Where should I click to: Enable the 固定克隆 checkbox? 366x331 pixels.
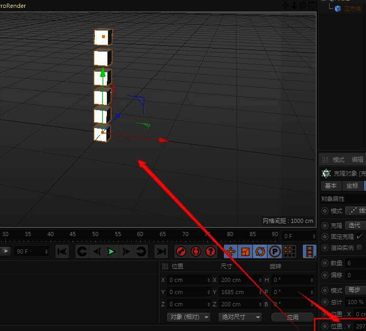[359, 237]
